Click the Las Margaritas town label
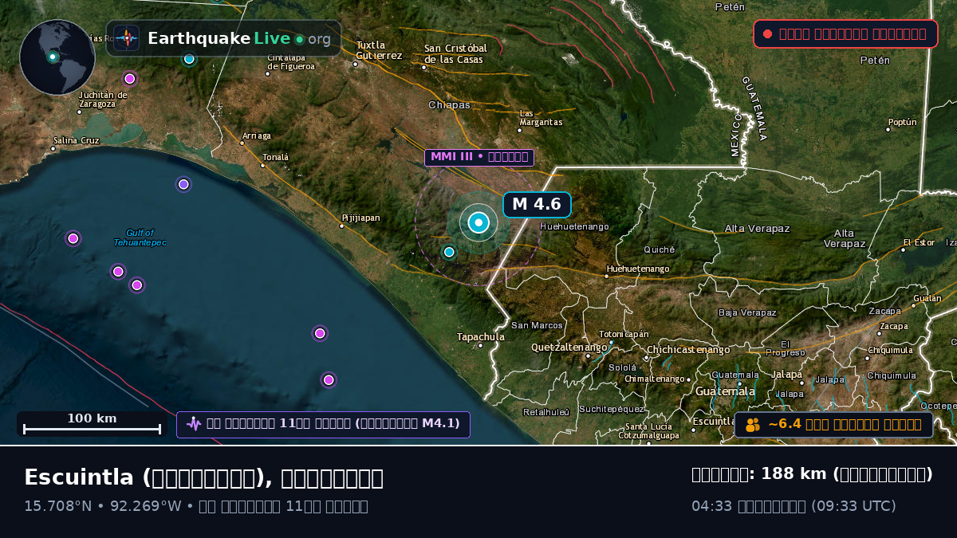The height and width of the screenshot is (538, 957). coord(541,117)
